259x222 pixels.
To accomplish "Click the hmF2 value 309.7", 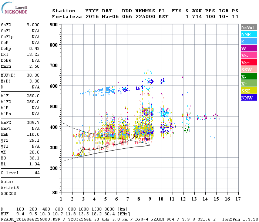I will [33, 122].
